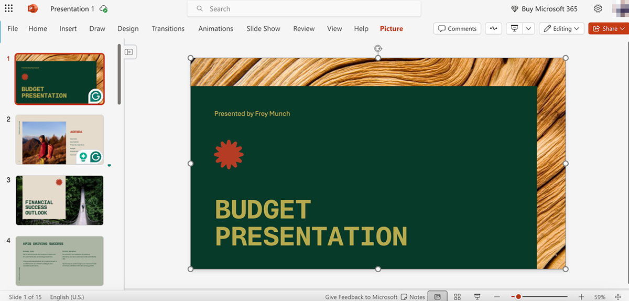Open the File menu

click(x=13, y=29)
